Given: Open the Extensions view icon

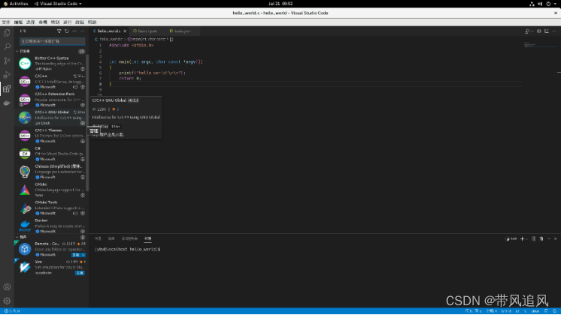Looking at the screenshot, I should coord(7,88).
